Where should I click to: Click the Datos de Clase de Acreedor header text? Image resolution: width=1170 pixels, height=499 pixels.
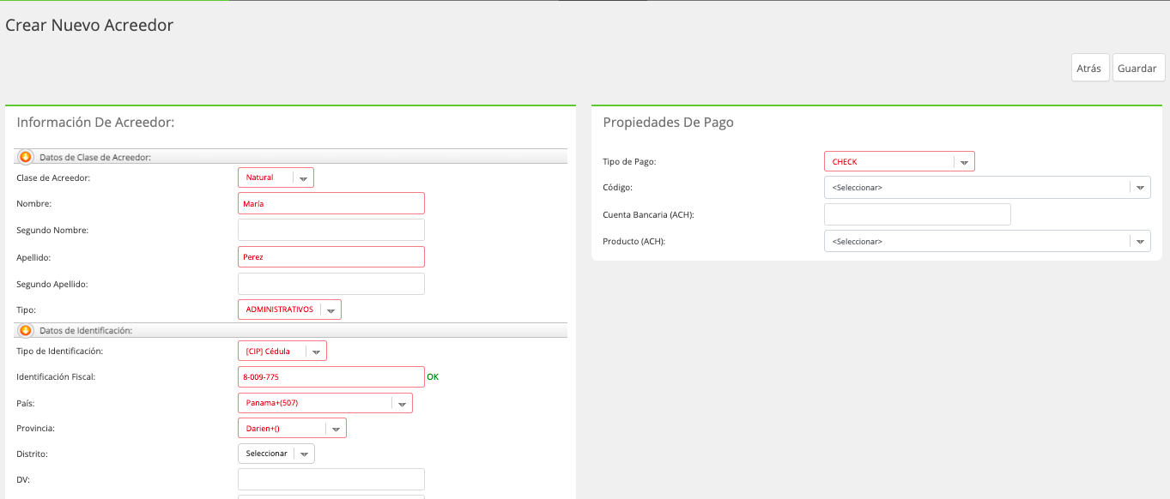click(95, 158)
